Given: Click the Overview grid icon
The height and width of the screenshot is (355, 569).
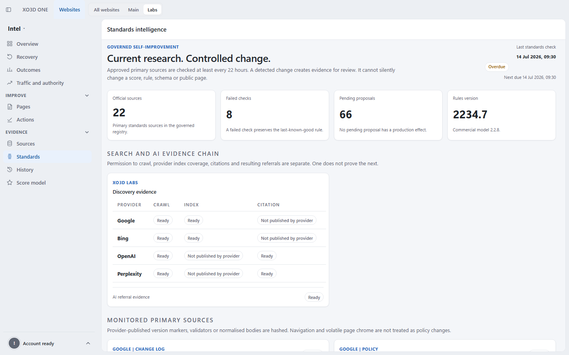Looking at the screenshot, I should coord(9,44).
